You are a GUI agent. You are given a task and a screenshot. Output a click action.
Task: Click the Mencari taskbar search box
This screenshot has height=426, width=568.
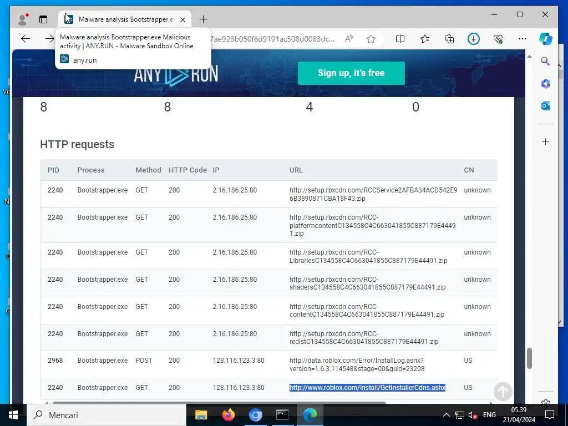[x=107, y=415]
